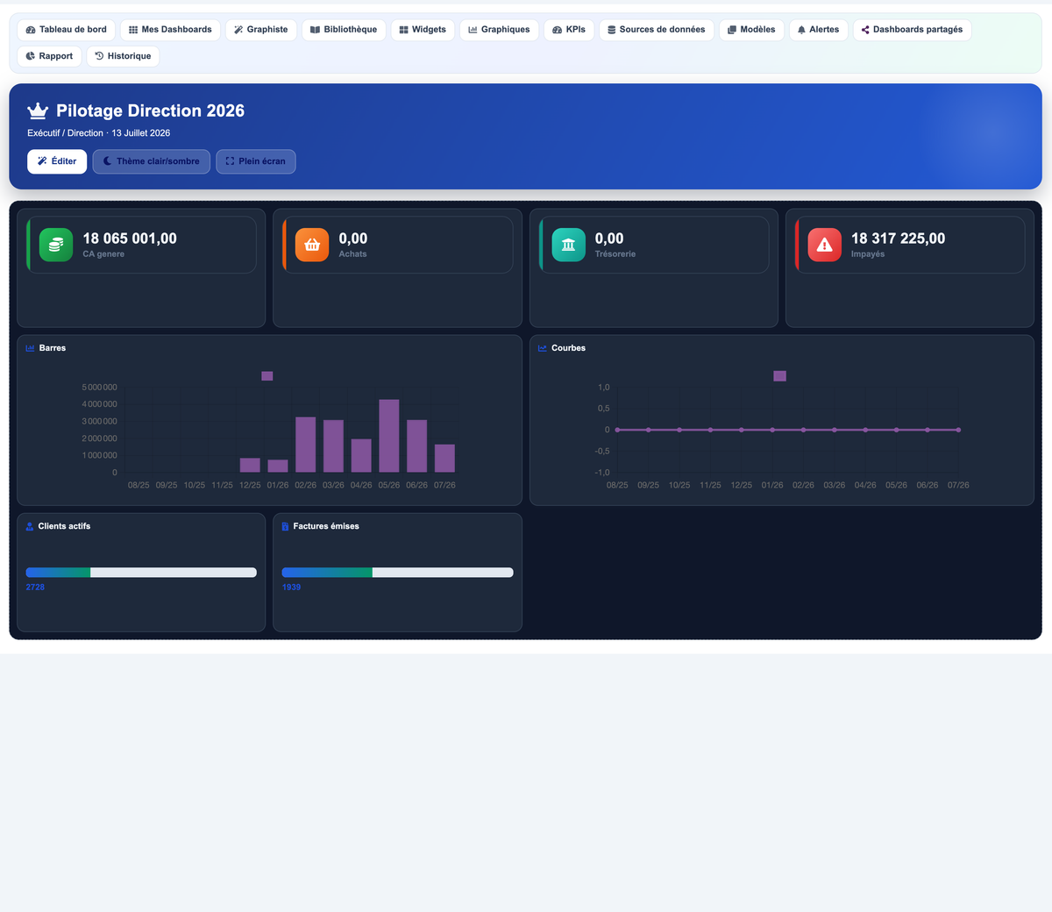
Task: Switch to Plein écran mode
Action: [256, 161]
